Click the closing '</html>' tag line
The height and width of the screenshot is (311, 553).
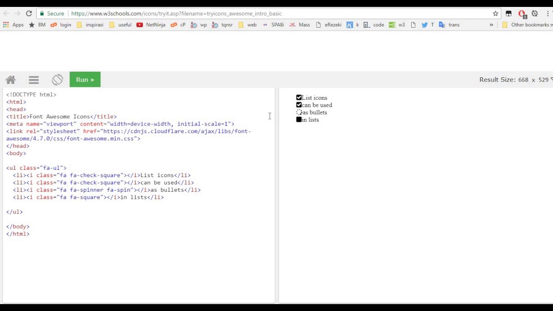click(18, 234)
